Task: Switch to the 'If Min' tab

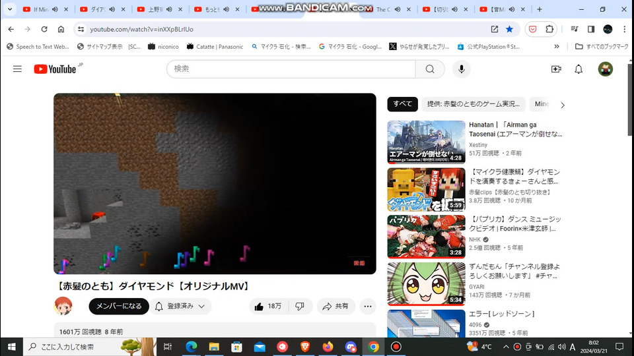Action: pyautogui.click(x=40, y=9)
